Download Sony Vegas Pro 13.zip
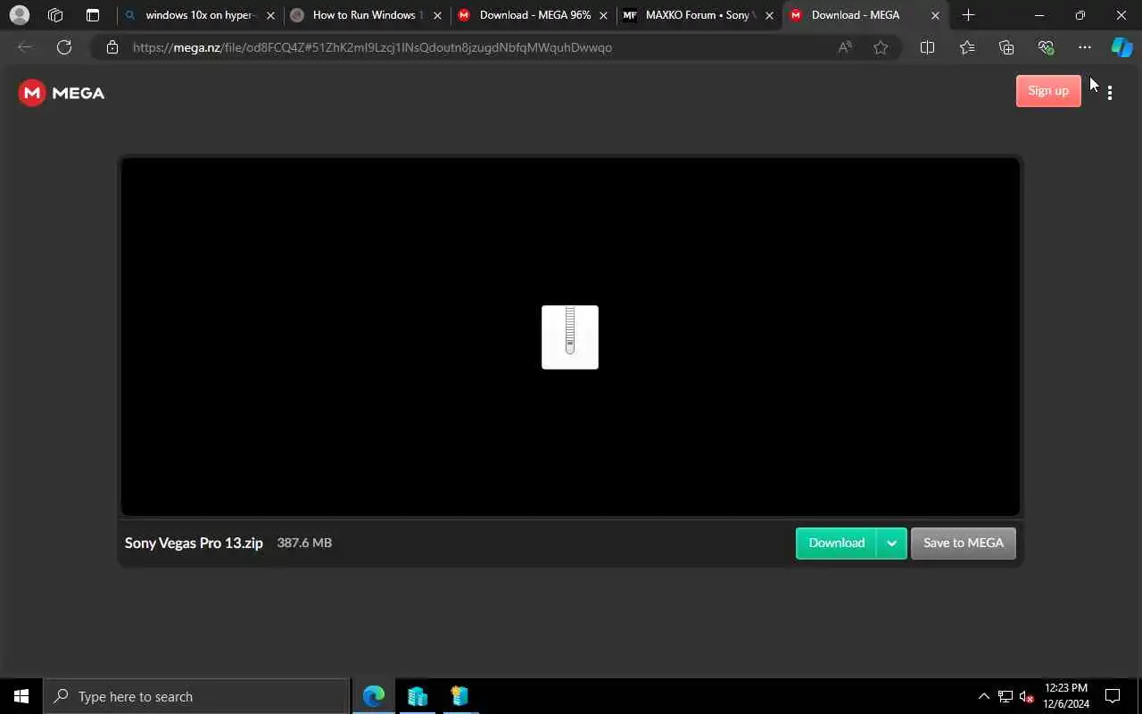This screenshot has width=1142, height=714. [836, 543]
